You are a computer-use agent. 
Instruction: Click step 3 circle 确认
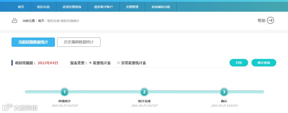(x=224, y=92)
